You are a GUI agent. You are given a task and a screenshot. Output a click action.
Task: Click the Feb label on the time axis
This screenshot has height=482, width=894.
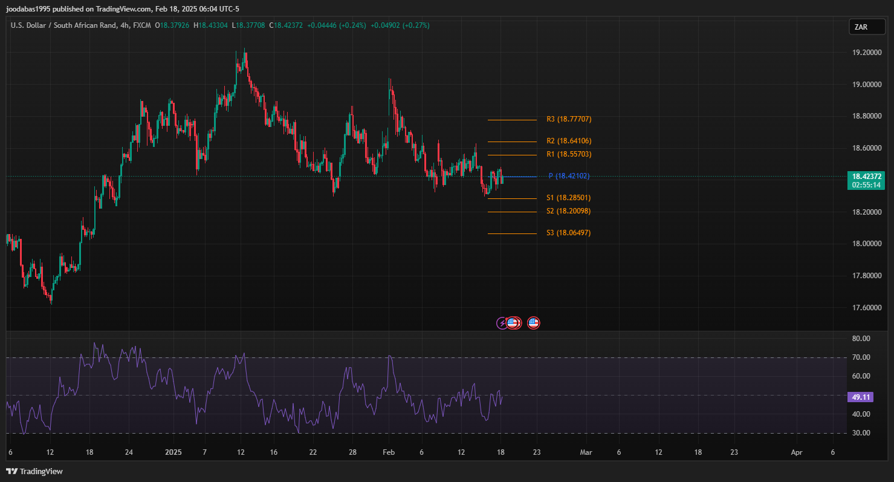[x=389, y=452]
